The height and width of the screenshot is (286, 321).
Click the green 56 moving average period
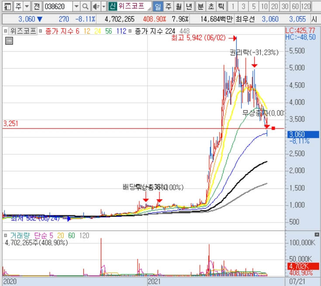point(108,31)
